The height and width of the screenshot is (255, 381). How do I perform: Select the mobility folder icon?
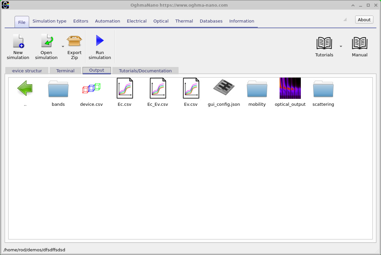coord(257,89)
